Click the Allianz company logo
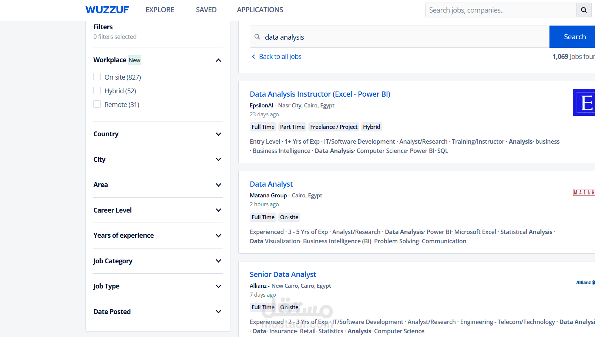595x337 pixels. pos(585,282)
